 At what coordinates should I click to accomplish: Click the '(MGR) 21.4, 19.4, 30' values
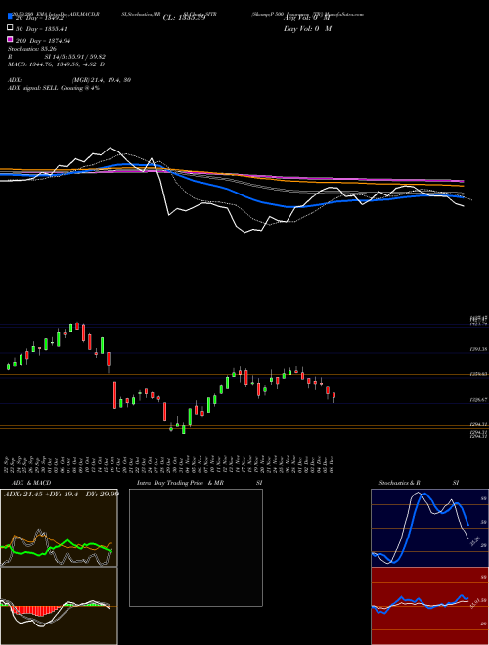pyautogui.click(x=102, y=80)
